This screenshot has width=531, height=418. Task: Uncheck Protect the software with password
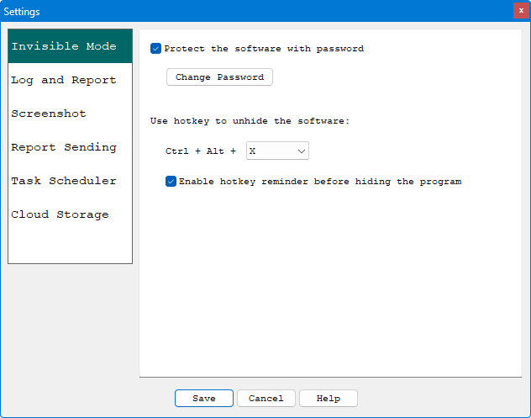155,49
